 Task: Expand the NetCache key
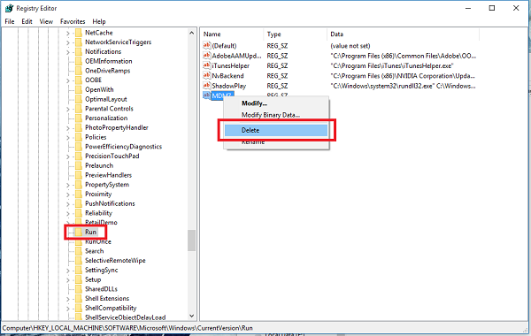pyautogui.click(x=68, y=34)
